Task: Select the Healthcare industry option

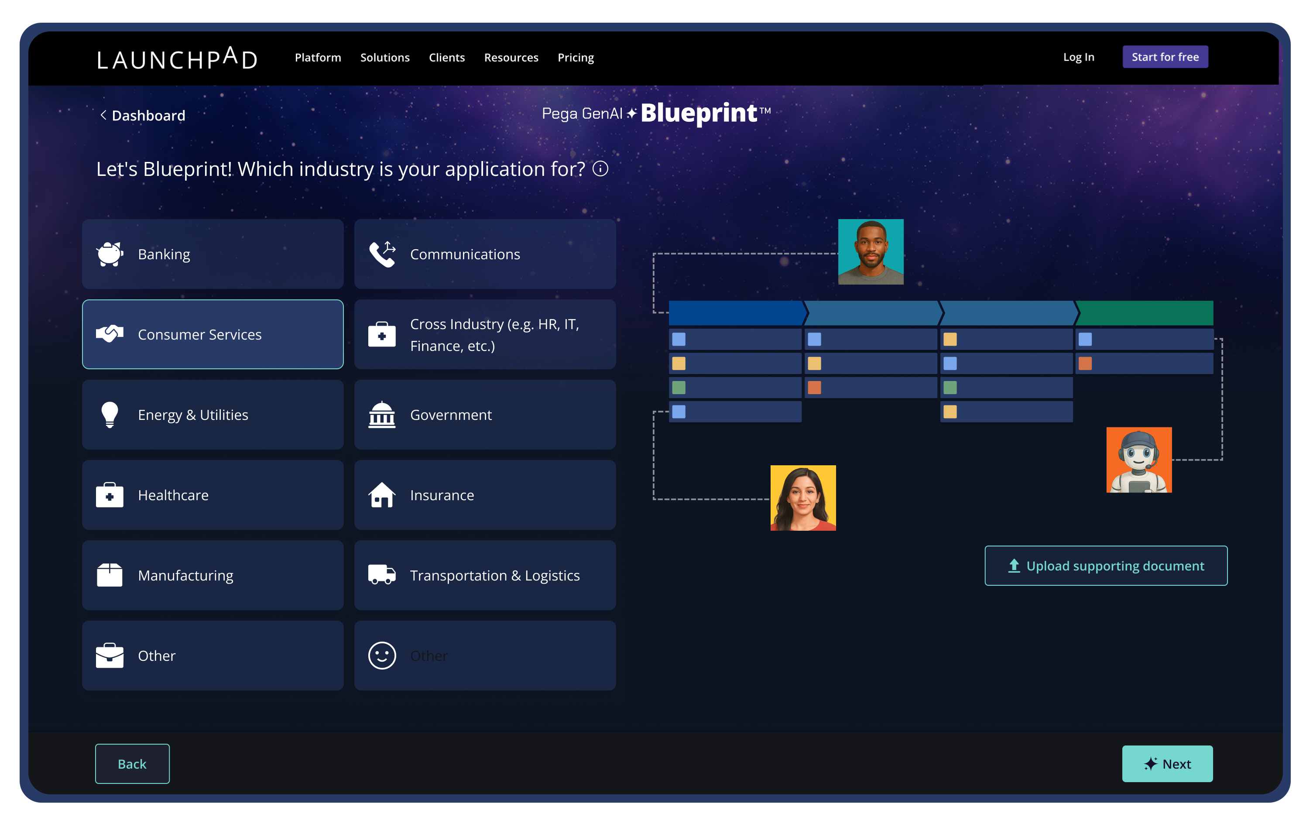Action: click(x=212, y=495)
